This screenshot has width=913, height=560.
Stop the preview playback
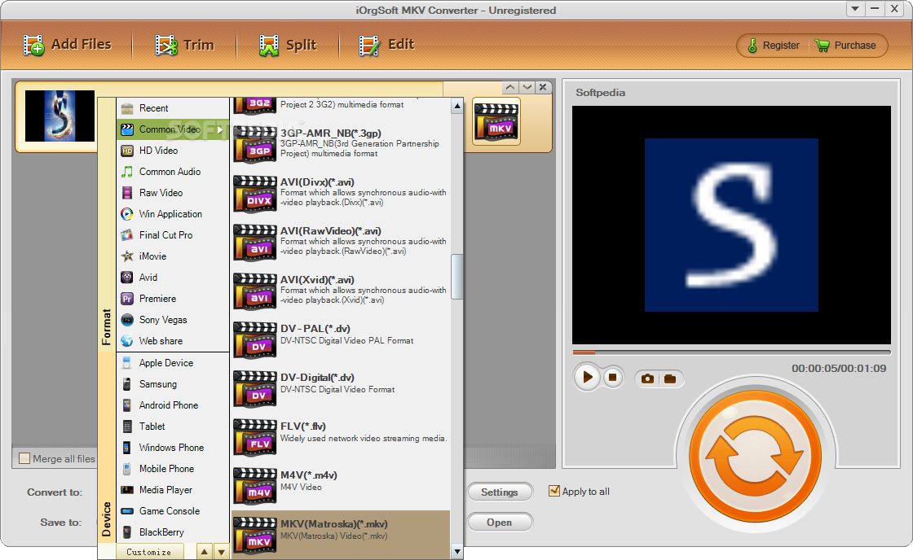click(x=612, y=378)
